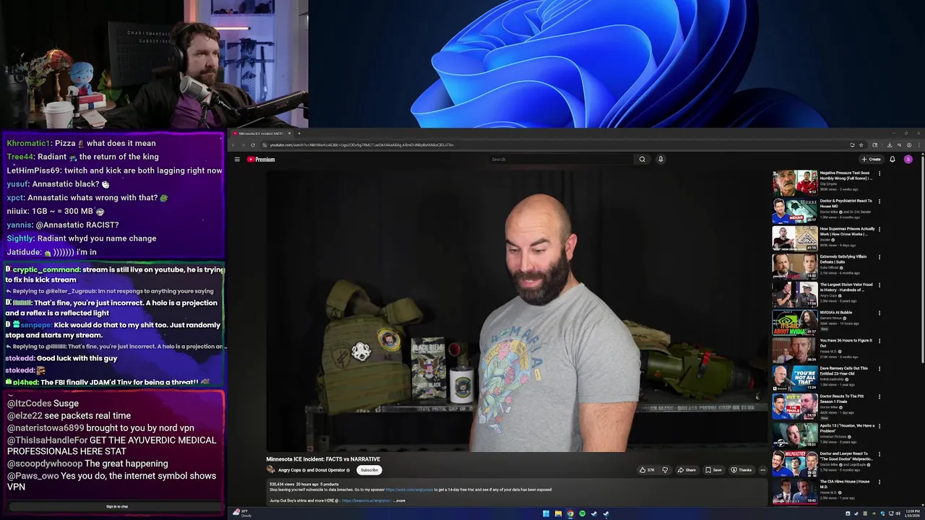Open options menu for Apollo 13 video
This screenshot has width=925, height=520.
pyautogui.click(x=879, y=425)
